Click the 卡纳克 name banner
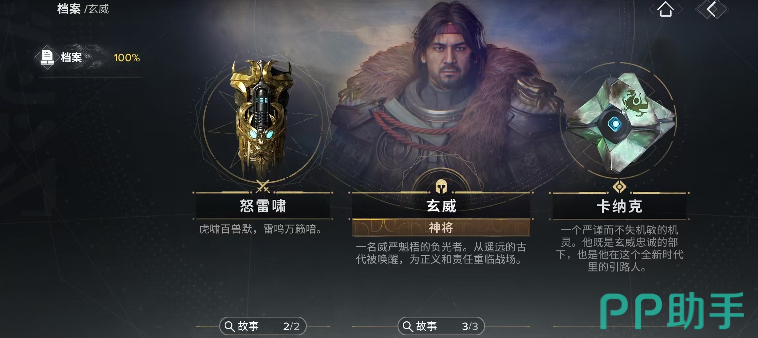 pyautogui.click(x=619, y=206)
